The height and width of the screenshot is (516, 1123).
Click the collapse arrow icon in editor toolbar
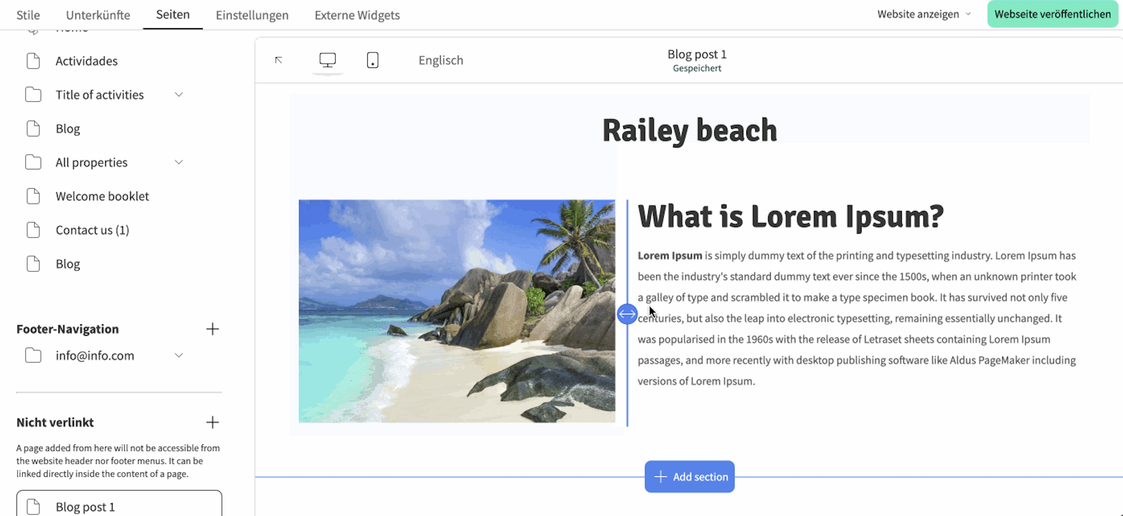tap(279, 60)
